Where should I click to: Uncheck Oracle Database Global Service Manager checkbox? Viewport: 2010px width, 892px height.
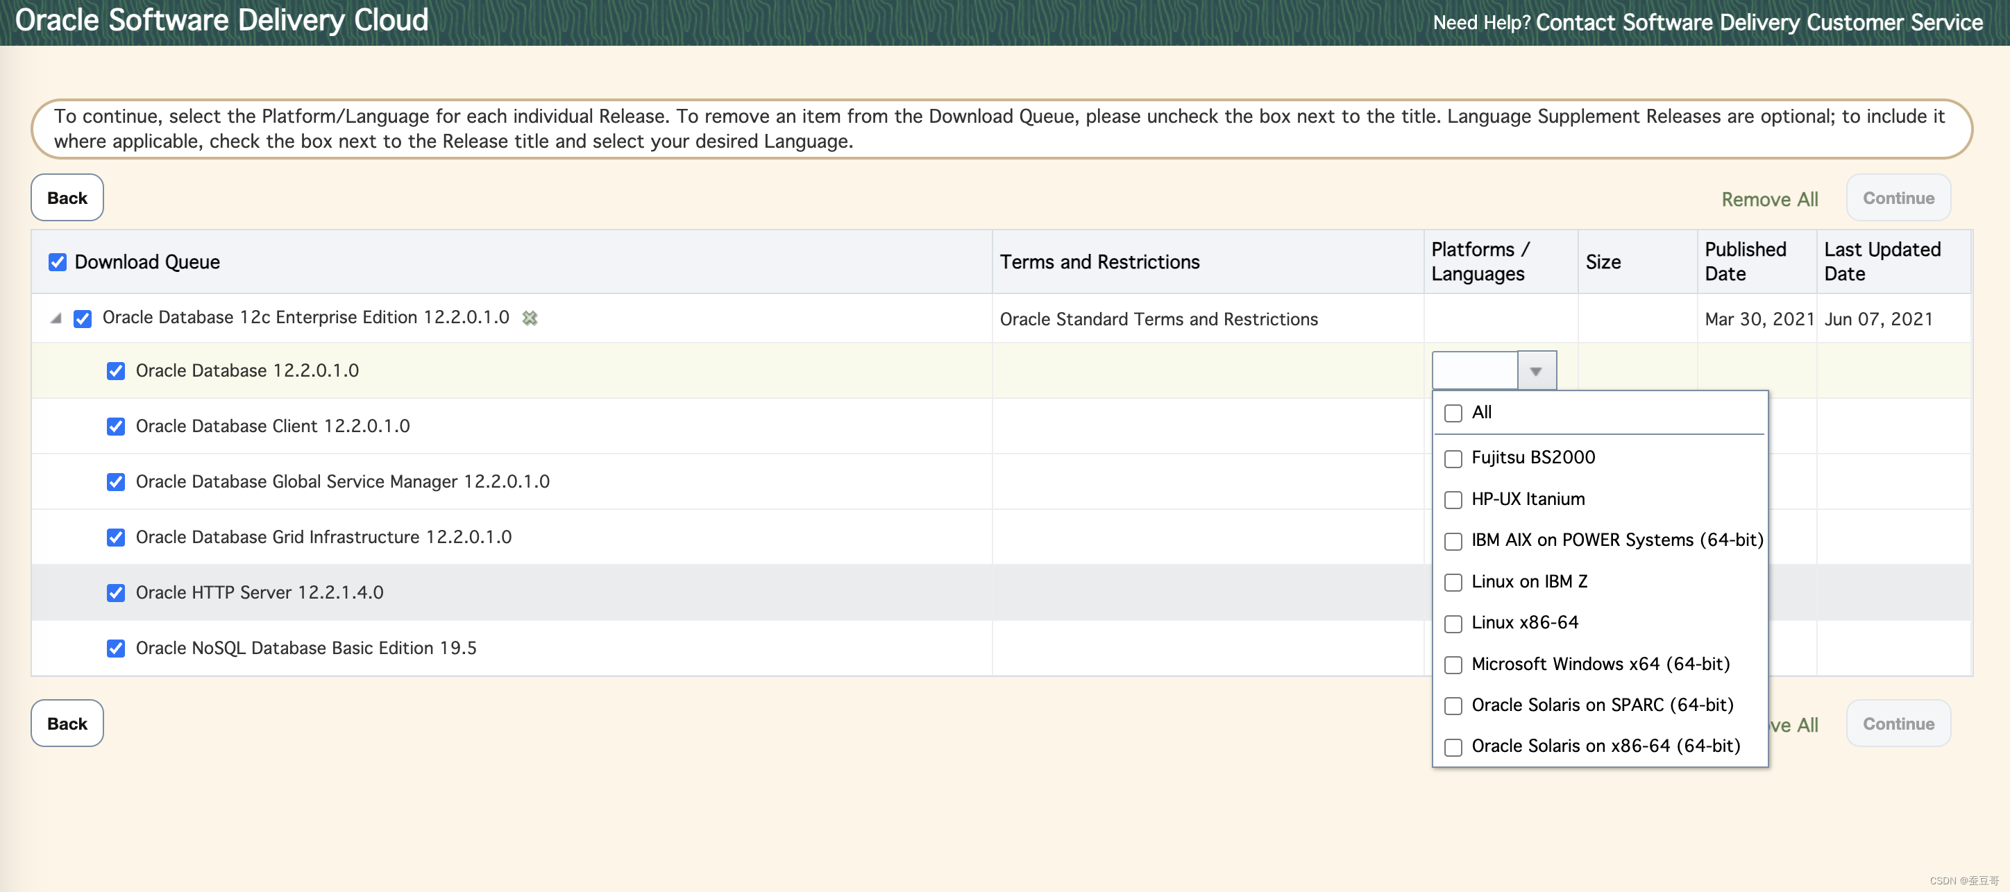tap(117, 482)
